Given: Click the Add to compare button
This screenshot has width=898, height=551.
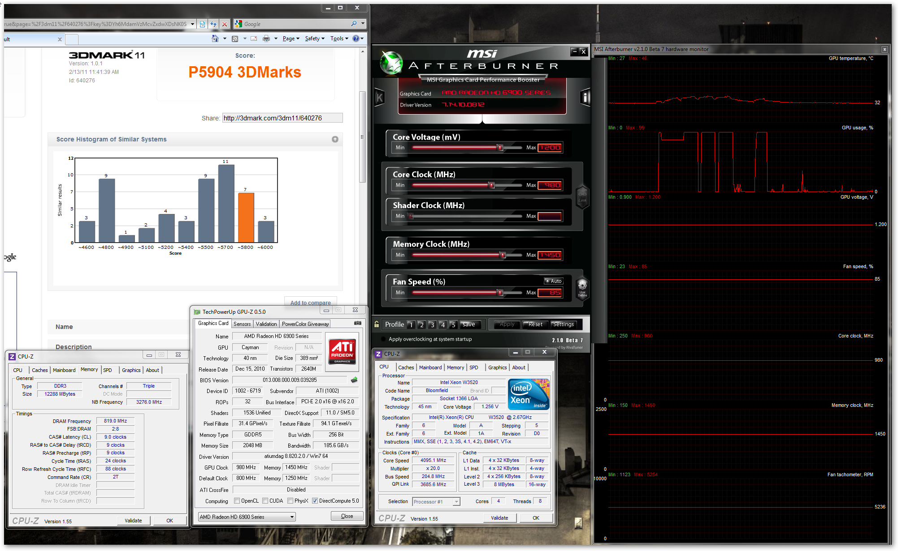Looking at the screenshot, I should click(310, 302).
